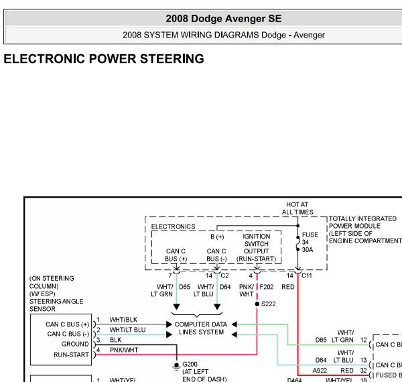This screenshot has width=402, height=382.
Task: Click the arrowhead below the D64 wire
Action: click(217, 307)
